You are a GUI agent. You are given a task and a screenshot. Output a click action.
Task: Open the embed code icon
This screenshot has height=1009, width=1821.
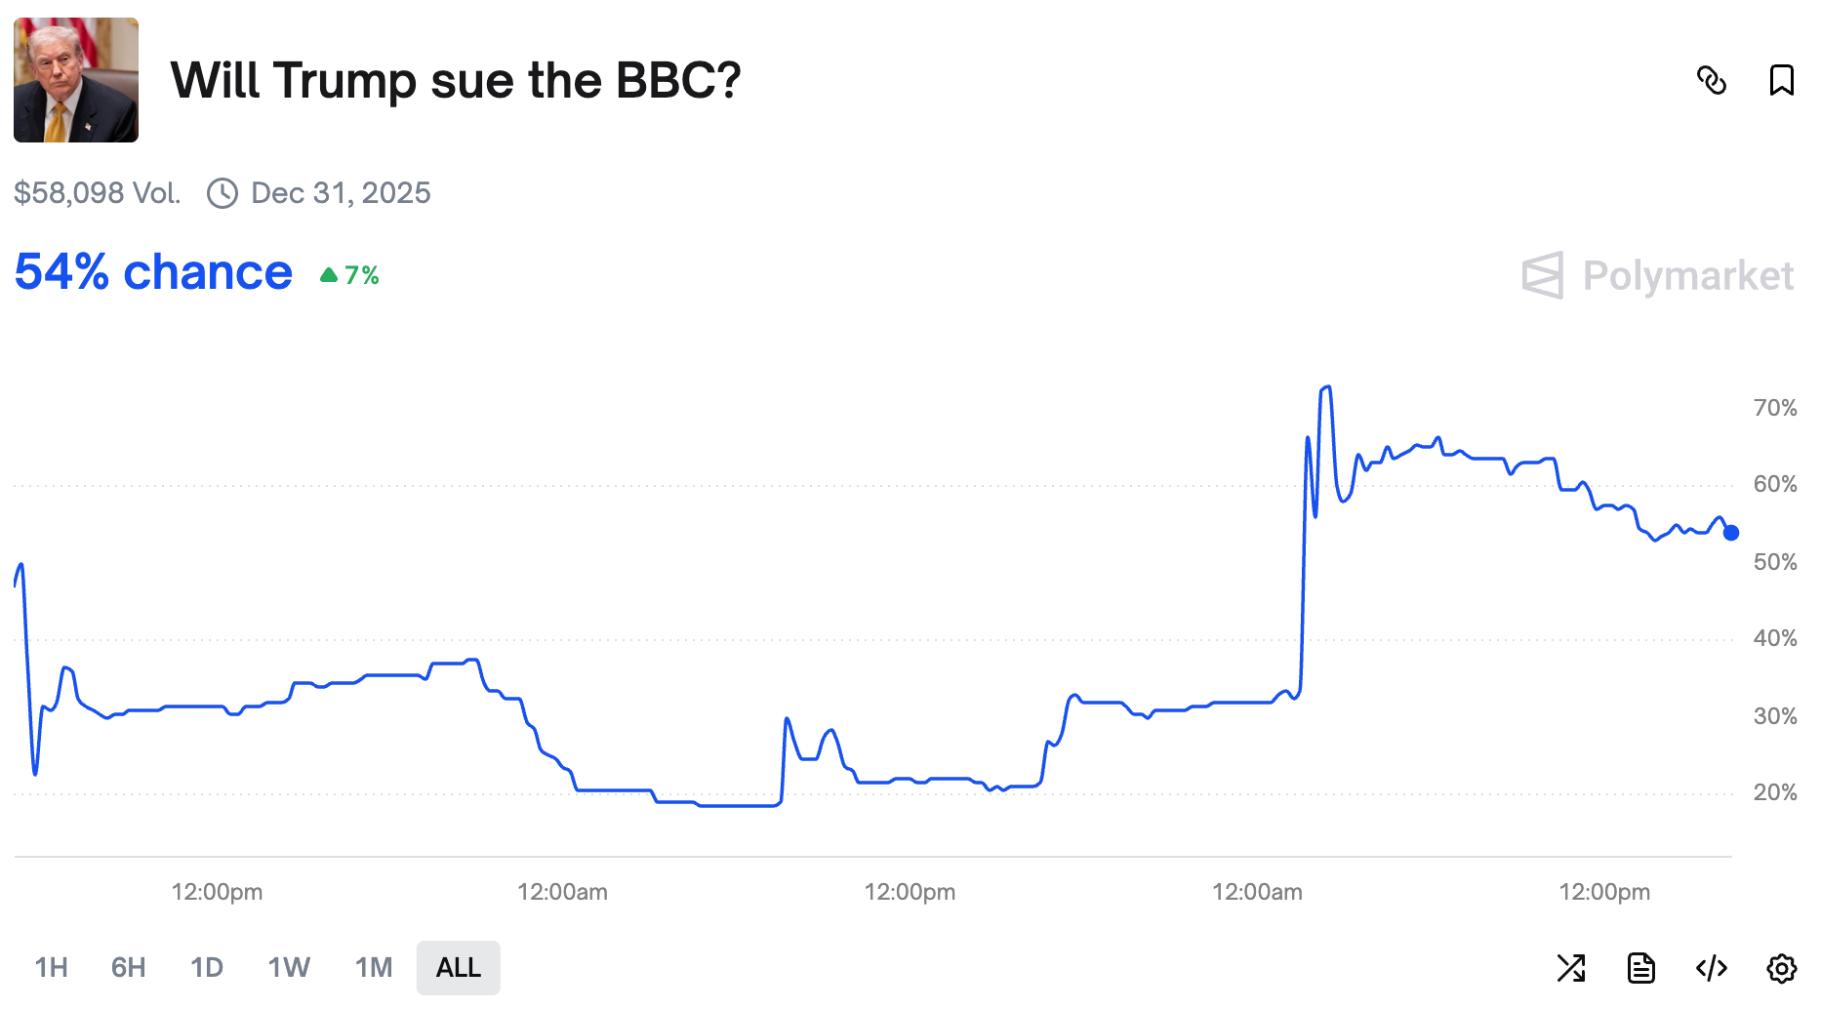point(1712,968)
